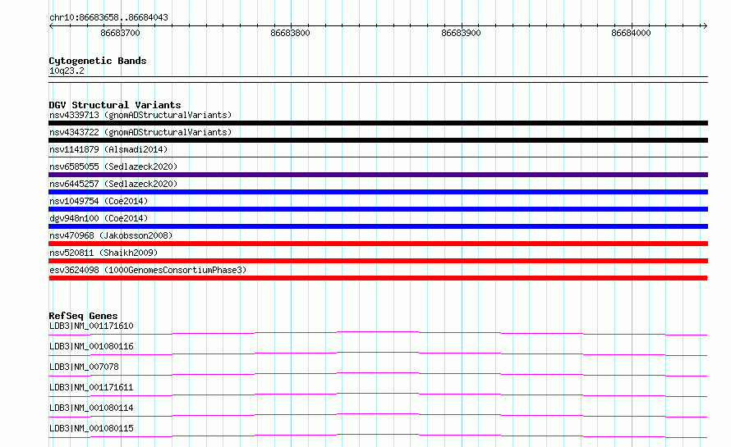Image resolution: width=731 pixels, height=447 pixels.
Task: Click ruler position 86683800
Action: pos(290,33)
